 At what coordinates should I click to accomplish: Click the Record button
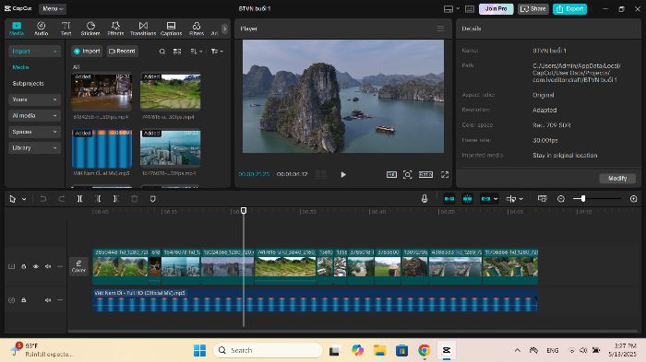pos(122,51)
